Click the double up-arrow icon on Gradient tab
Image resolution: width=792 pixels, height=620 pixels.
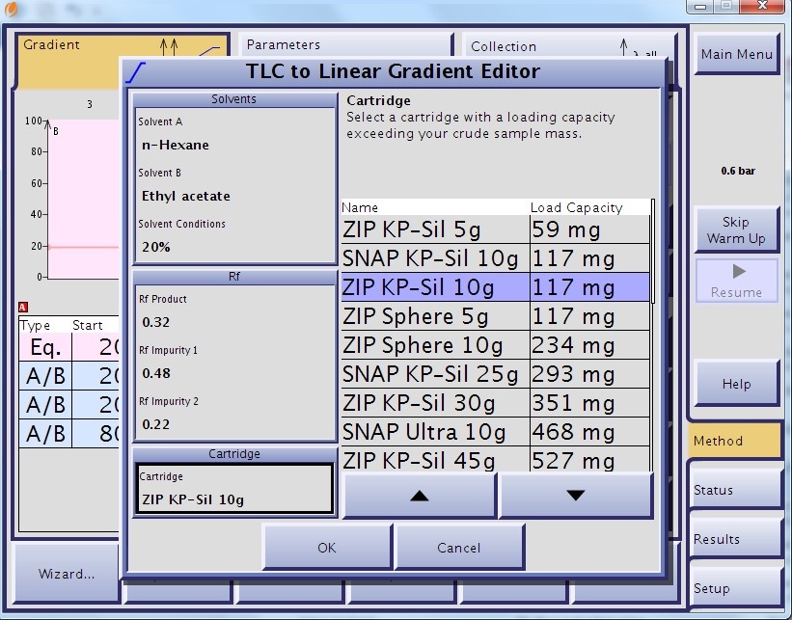point(169,46)
